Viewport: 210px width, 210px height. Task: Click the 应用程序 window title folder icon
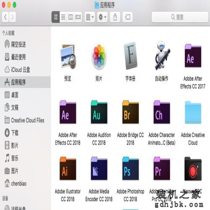tap(97, 5)
